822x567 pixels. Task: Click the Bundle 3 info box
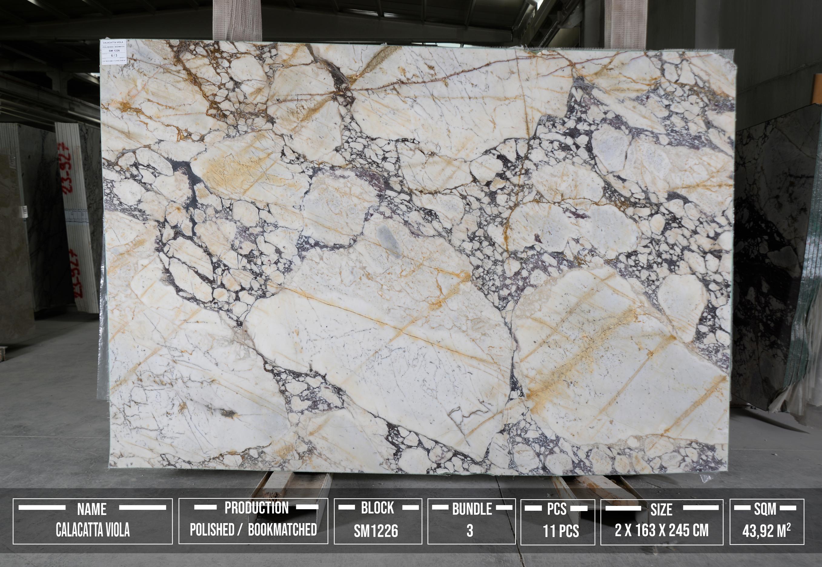click(x=471, y=521)
